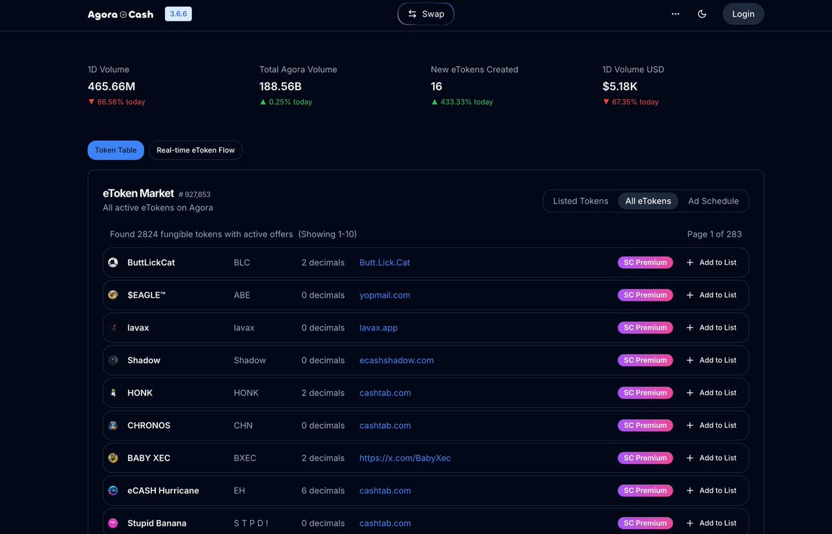The width and height of the screenshot is (832, 534).
Task: Open cashtab.com link in Stupid Banana row
Action: point(385,523)
